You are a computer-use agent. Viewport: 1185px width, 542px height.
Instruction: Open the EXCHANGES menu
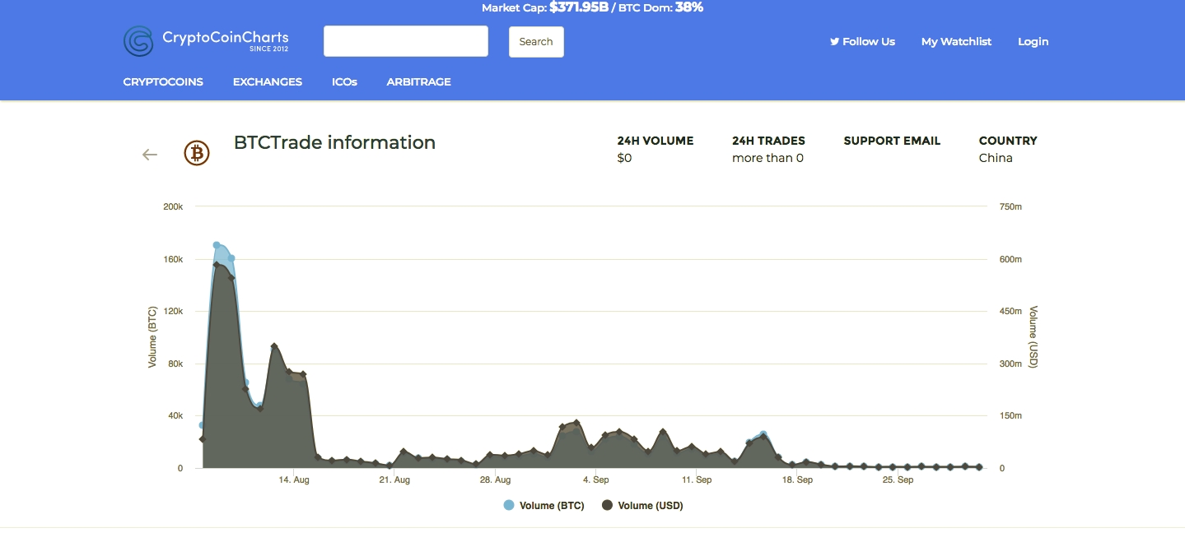point(268,81)
